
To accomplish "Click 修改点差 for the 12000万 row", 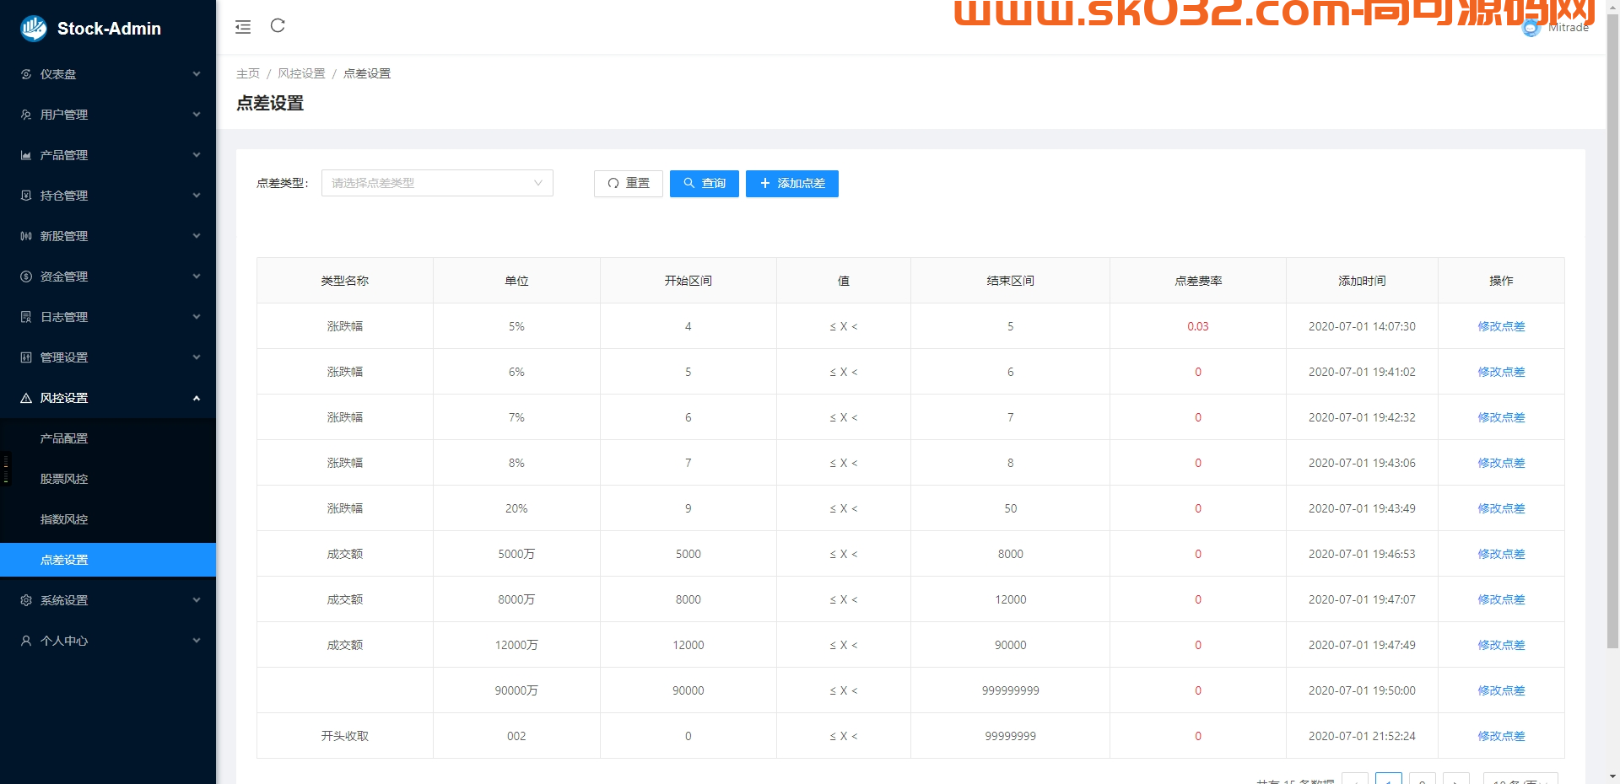I will point(1501,645).
